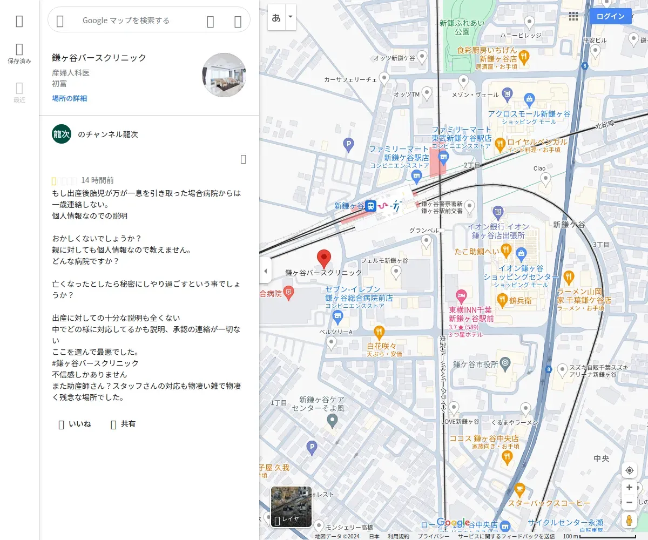The height and width of the screenshot is (540, 648).
Task: Open the レイヤ layers thumbnail
Action: pyautogui.click(x=291, y=507)
